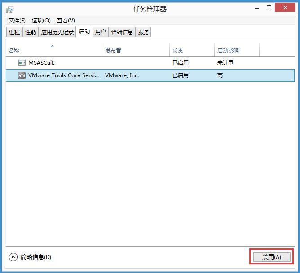
Task: Click the 禁用(A) button
Action: 272,257
